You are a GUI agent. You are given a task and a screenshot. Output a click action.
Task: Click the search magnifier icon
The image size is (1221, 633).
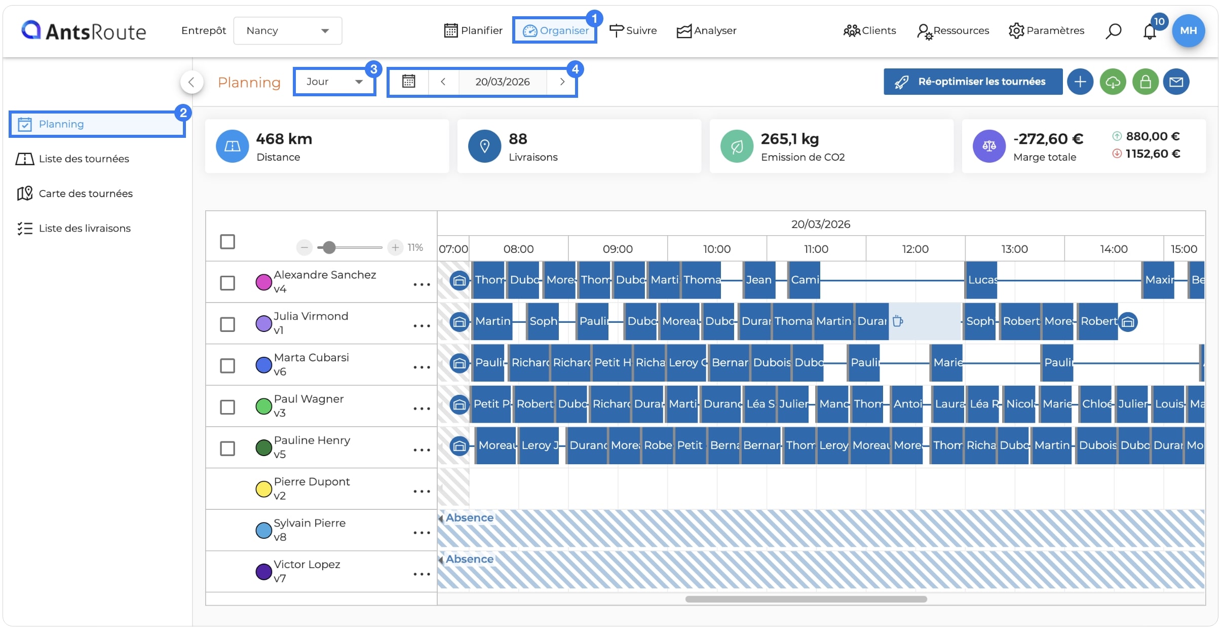(x=1113, y=31)
